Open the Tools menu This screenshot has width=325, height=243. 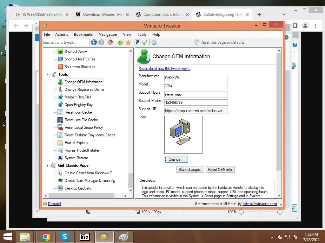click(x=142, y=34)
